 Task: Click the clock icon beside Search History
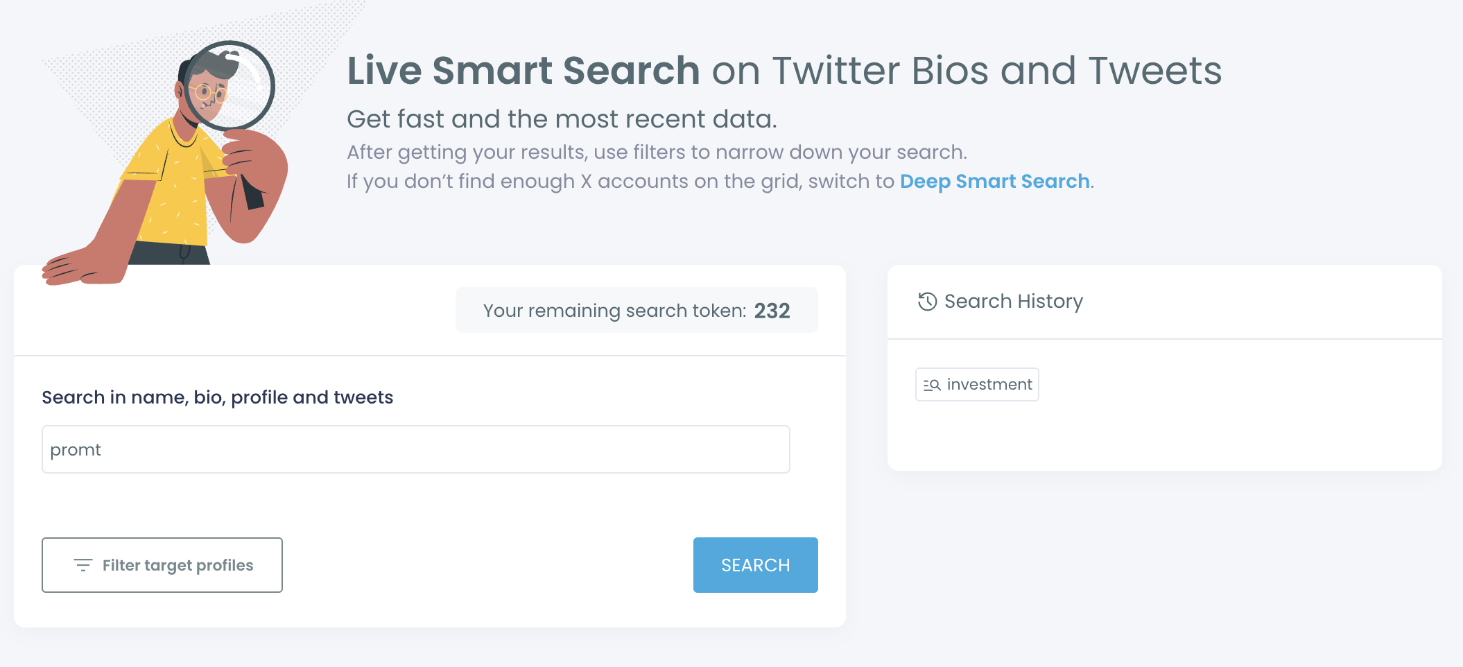(926, 301)
